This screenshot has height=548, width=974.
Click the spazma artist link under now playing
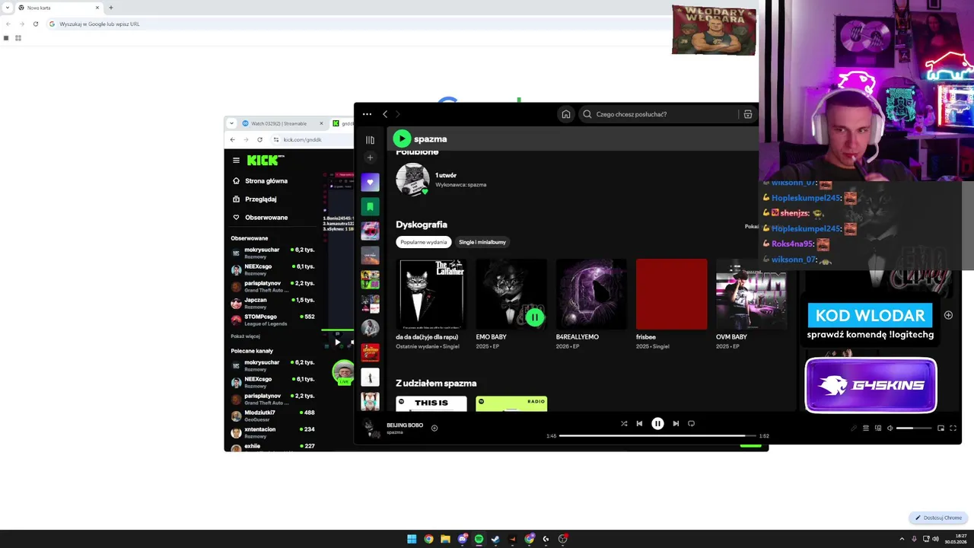click(395, 432)
